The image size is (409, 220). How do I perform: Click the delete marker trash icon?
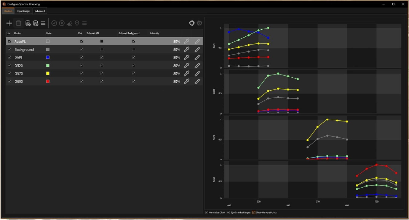click(x=18, y=23)
